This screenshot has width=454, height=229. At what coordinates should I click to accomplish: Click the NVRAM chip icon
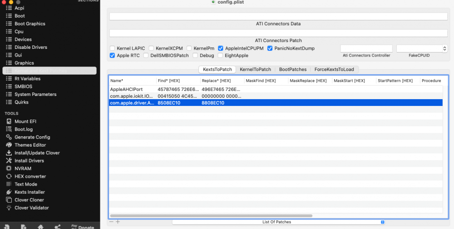(x=9, y=168)
